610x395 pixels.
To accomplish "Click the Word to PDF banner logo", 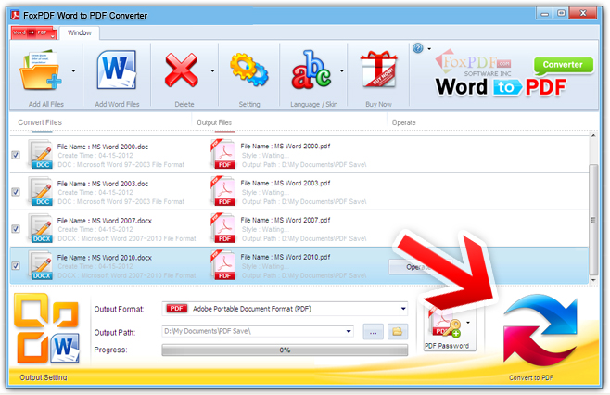I will pyautogui.click(x=501, y=87).
